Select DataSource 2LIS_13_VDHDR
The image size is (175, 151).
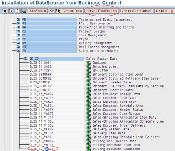[x=42, y=141]
